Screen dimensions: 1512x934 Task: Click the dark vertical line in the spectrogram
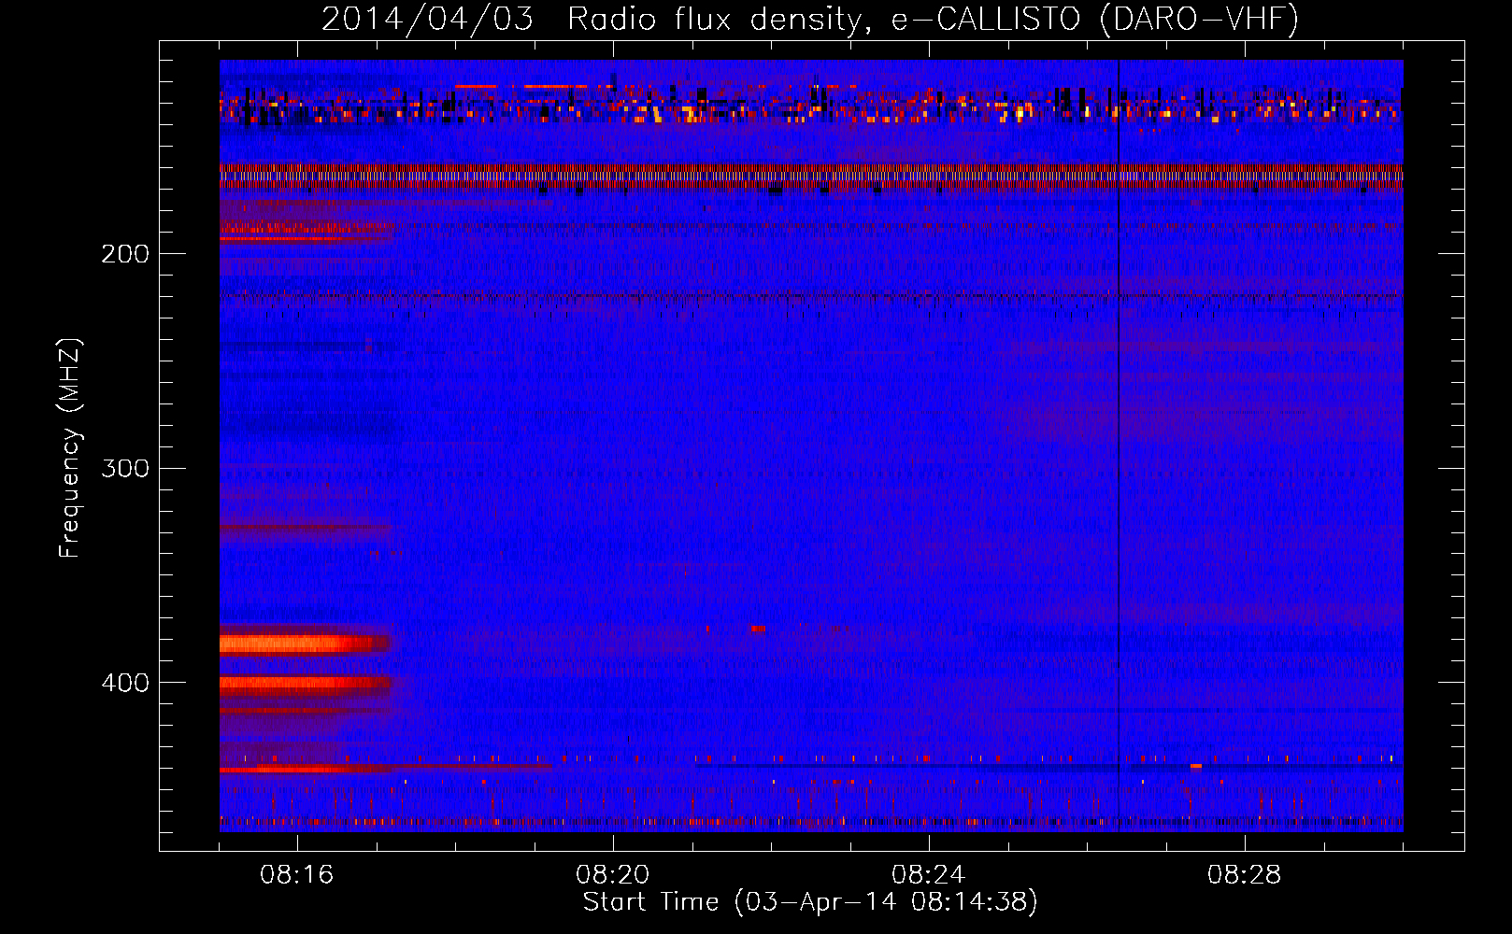pyautogui.click(x=1119, y=446)
